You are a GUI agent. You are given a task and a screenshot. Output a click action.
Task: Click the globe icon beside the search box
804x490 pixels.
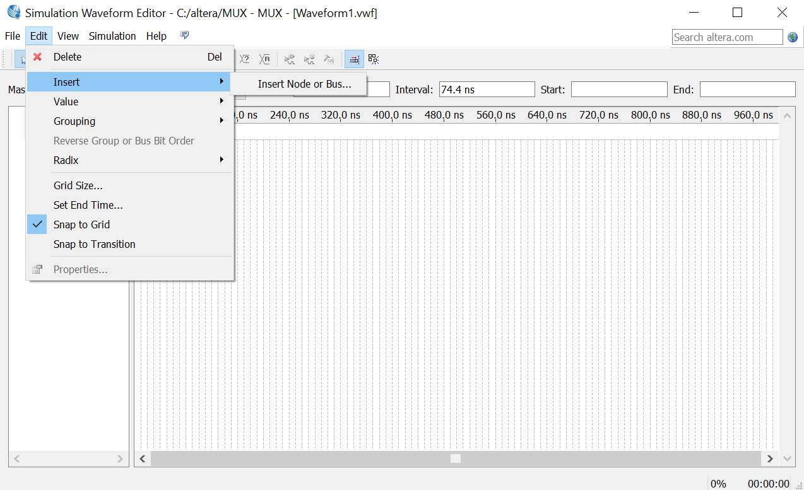792,37
